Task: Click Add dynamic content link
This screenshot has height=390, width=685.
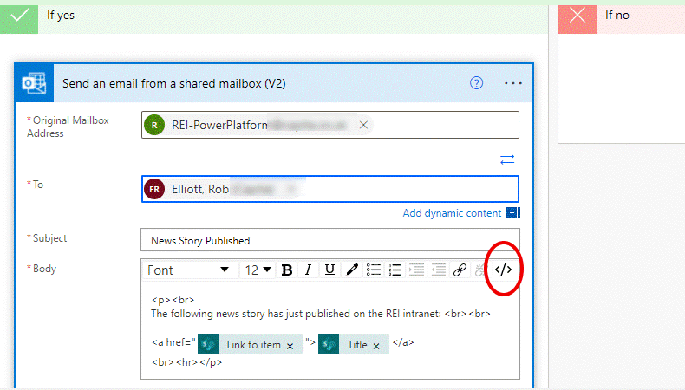Action: (x=452, y=213)
